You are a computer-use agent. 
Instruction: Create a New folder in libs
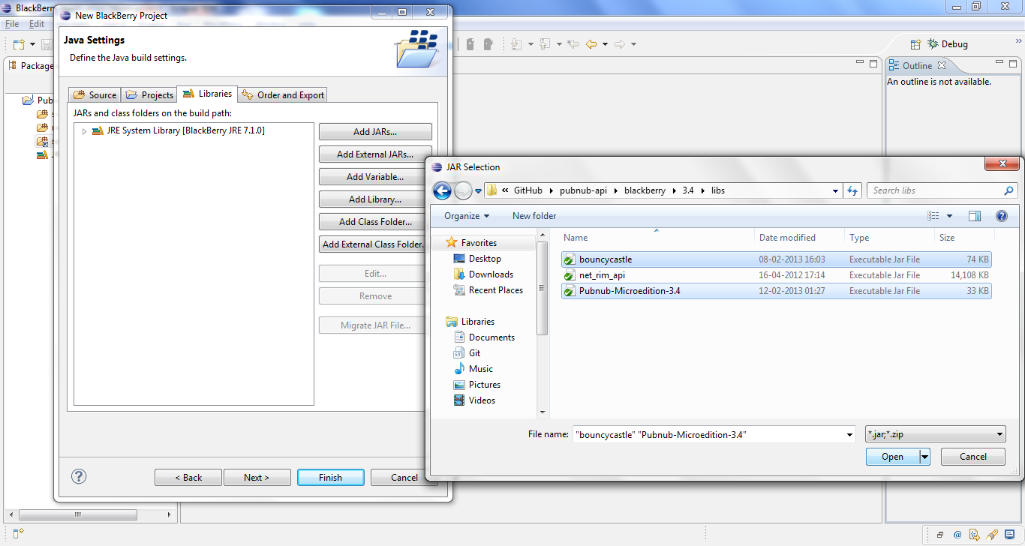coord(534,215)
